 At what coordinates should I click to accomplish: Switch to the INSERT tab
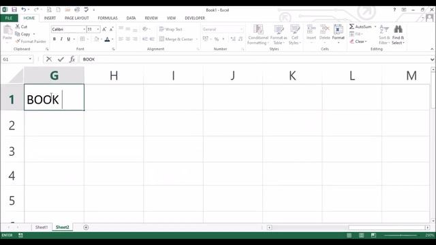[x=50, y=18]
